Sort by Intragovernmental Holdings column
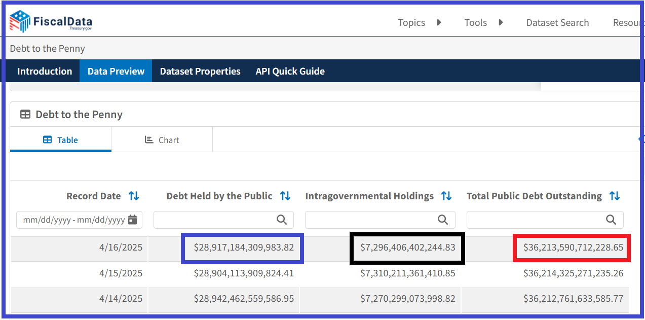The height and width of the screenshot is (320, 645). (x=446, y=196)
